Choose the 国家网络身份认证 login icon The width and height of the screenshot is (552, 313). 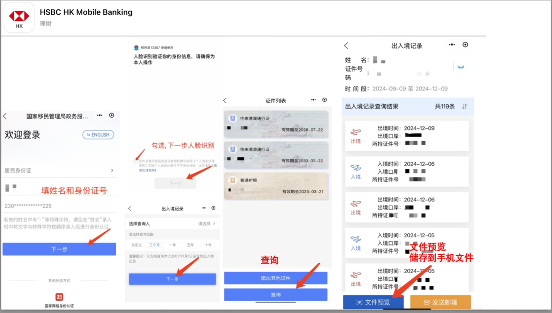[59, 297]
